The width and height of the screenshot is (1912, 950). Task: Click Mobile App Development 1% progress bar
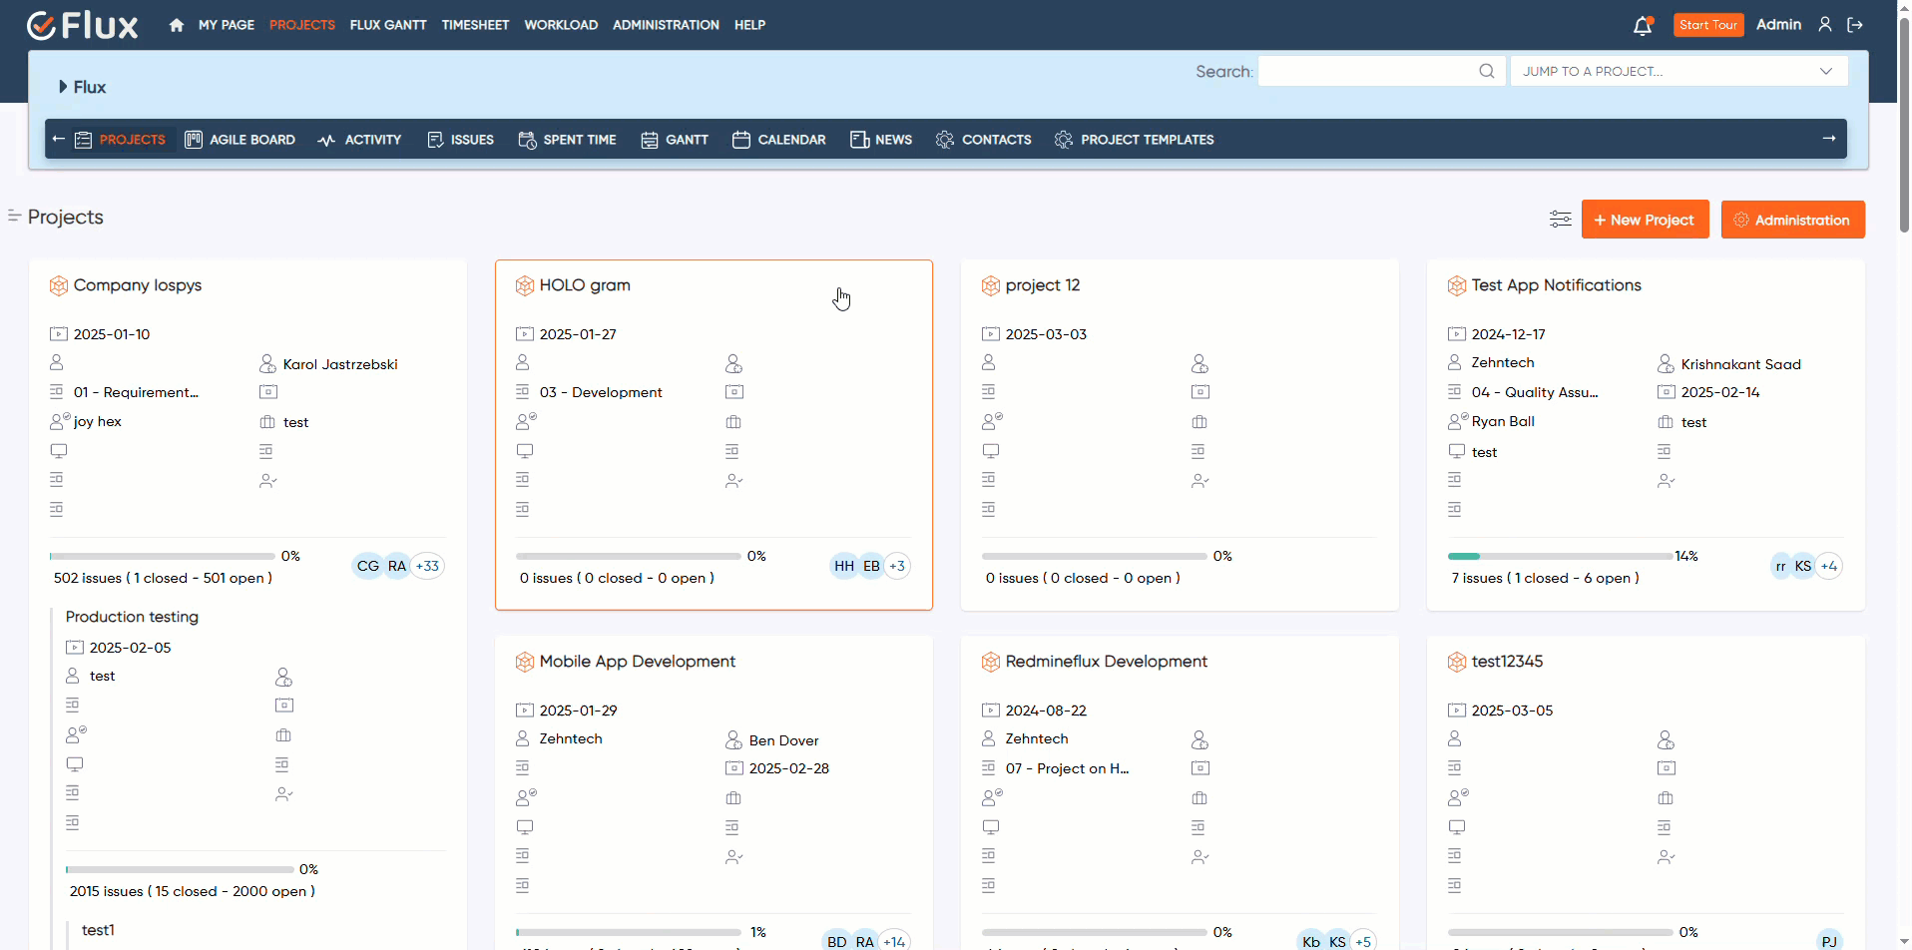(629, 932)
